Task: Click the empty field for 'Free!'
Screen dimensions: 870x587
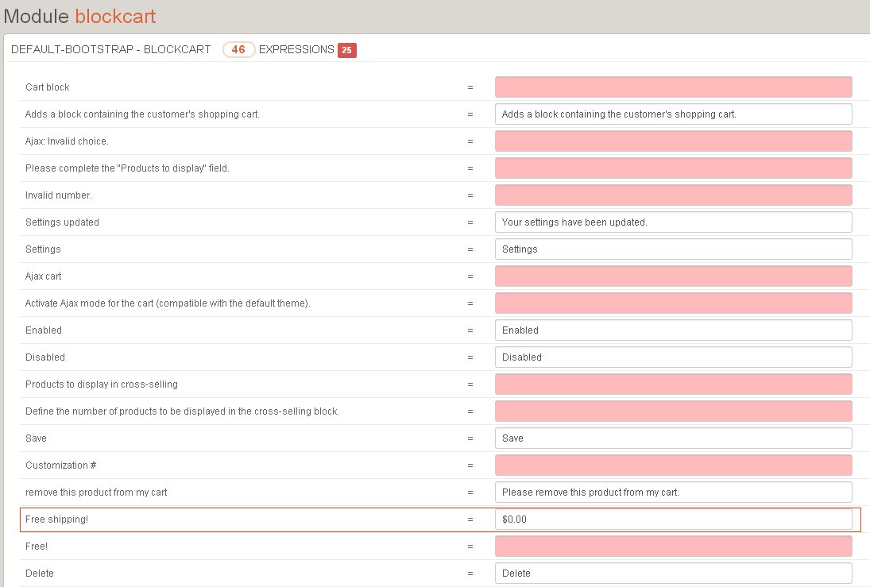Action: click(x=674, y=546)
